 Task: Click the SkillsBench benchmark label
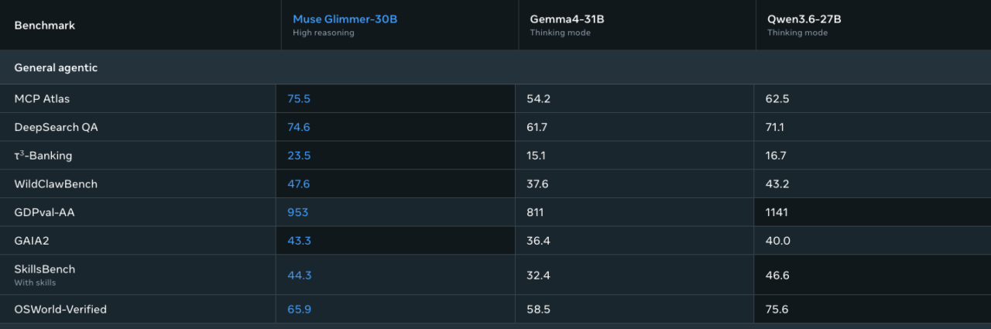coord(44,269)
